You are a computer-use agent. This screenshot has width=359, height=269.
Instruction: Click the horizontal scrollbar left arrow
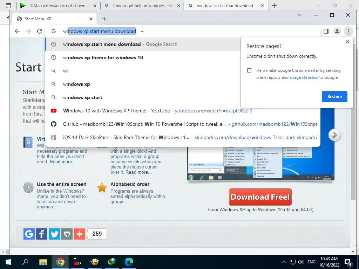[2, 252]
